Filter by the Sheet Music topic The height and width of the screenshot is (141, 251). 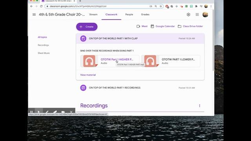tap(44, 53)
